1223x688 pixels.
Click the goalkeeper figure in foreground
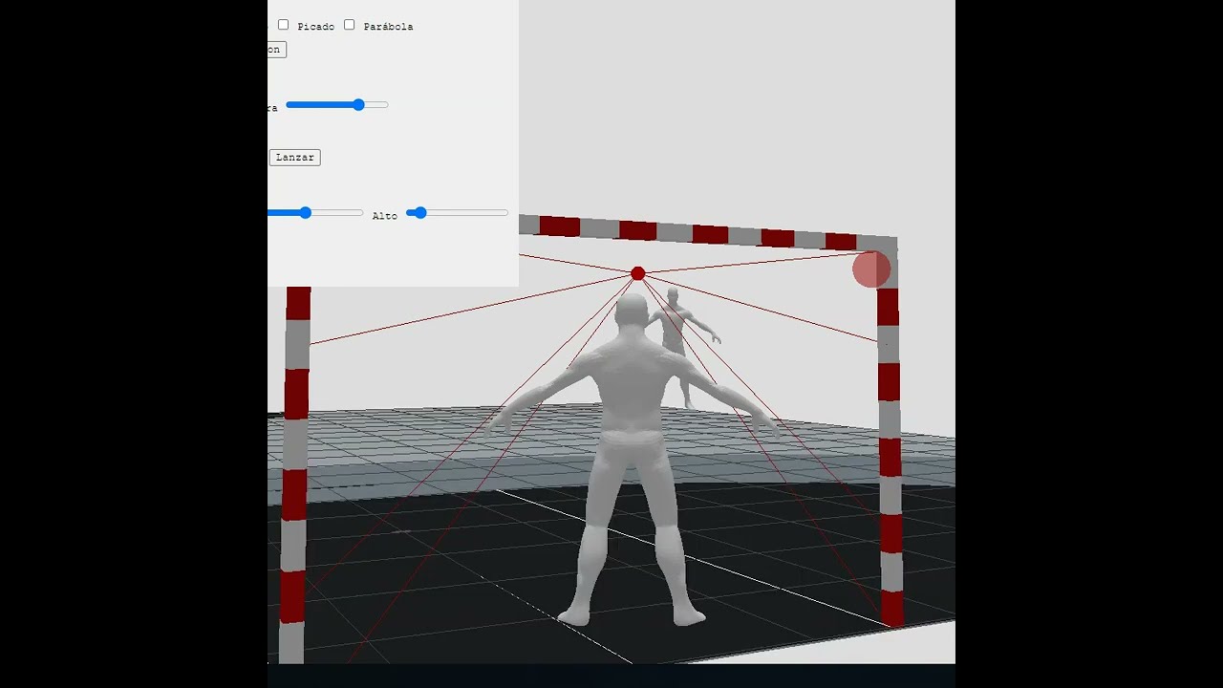pos(631,459)
